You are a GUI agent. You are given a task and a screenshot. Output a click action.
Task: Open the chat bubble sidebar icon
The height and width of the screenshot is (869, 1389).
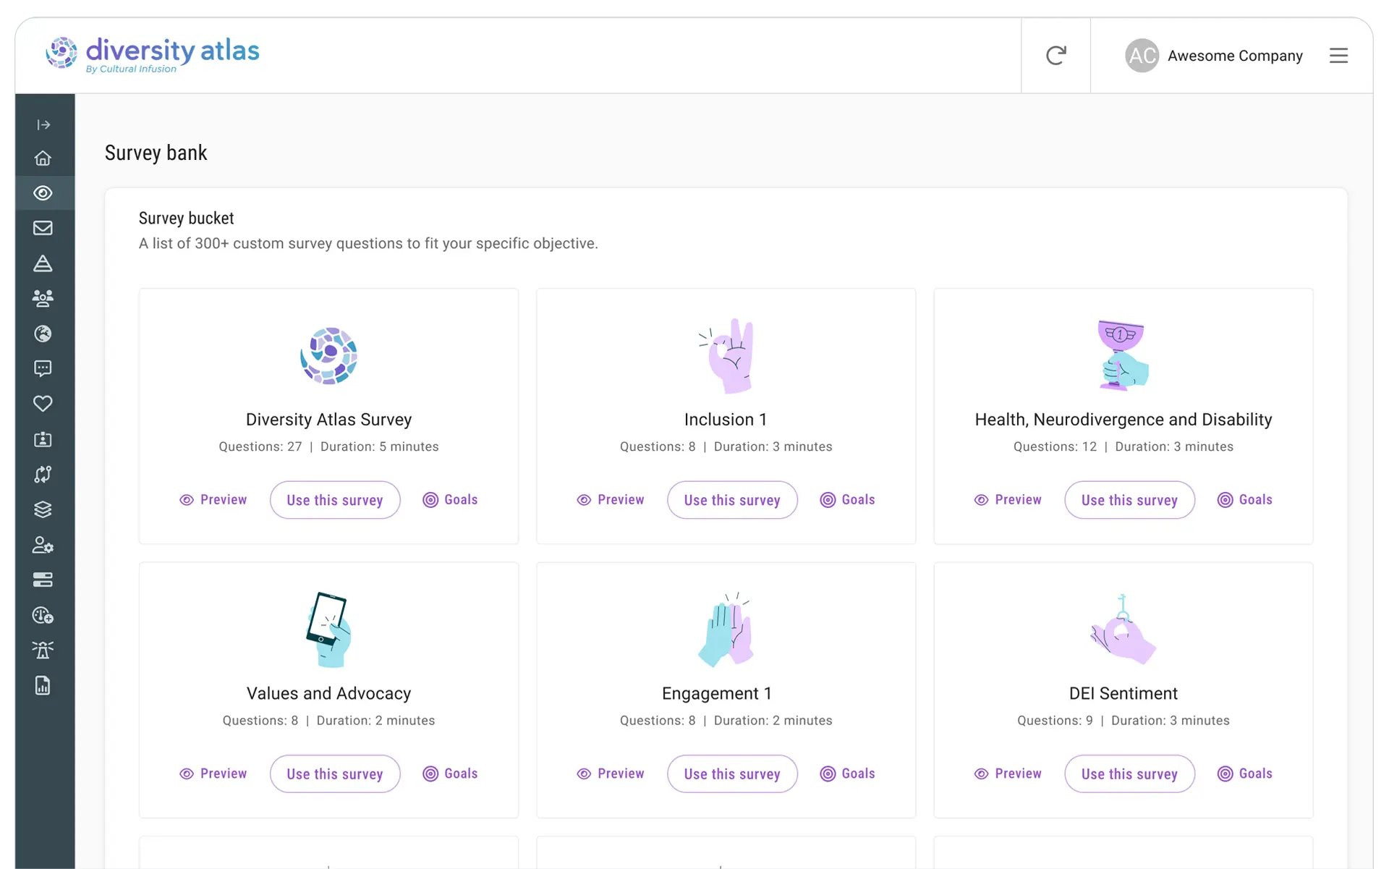[43, 369]
